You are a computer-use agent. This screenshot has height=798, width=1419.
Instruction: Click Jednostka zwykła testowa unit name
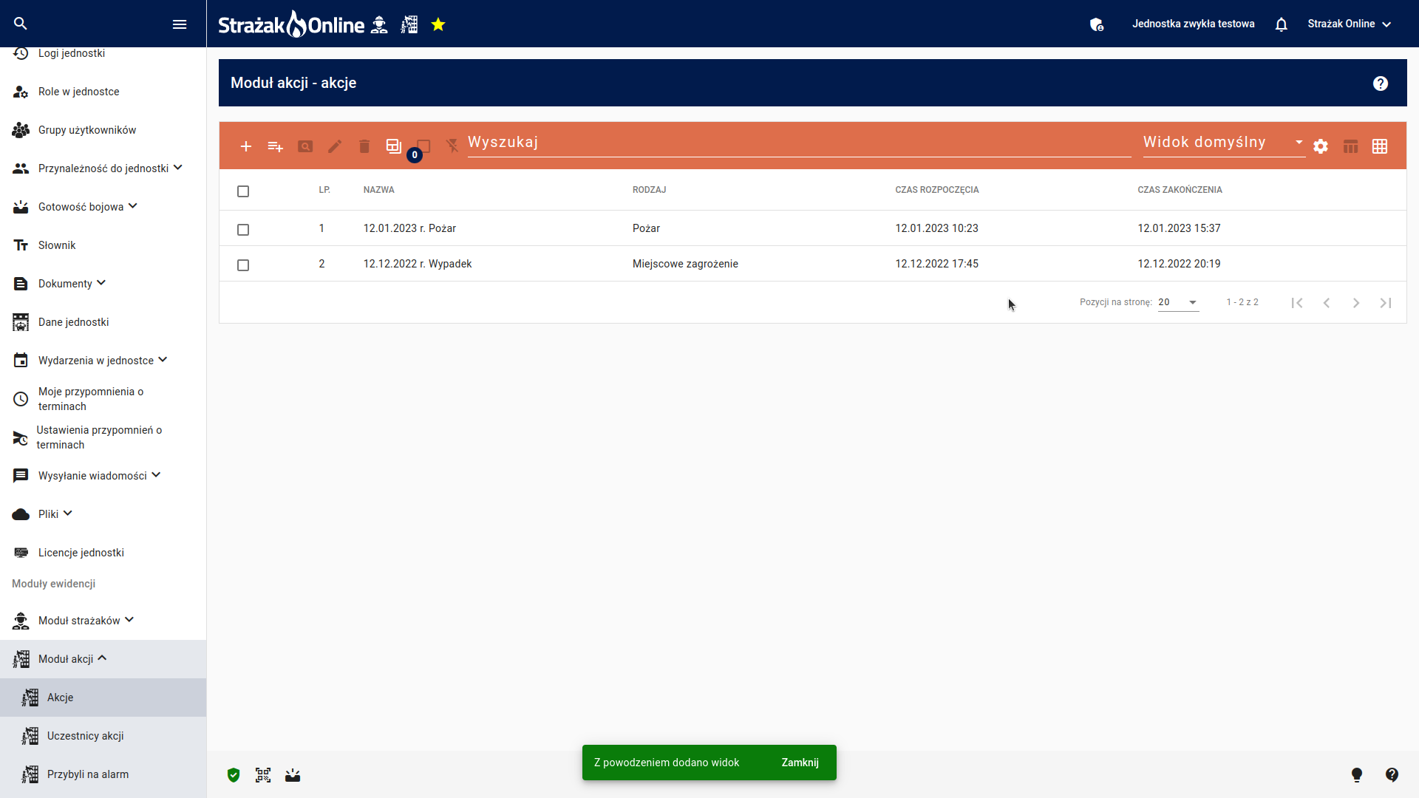[x=1193, y=24]
